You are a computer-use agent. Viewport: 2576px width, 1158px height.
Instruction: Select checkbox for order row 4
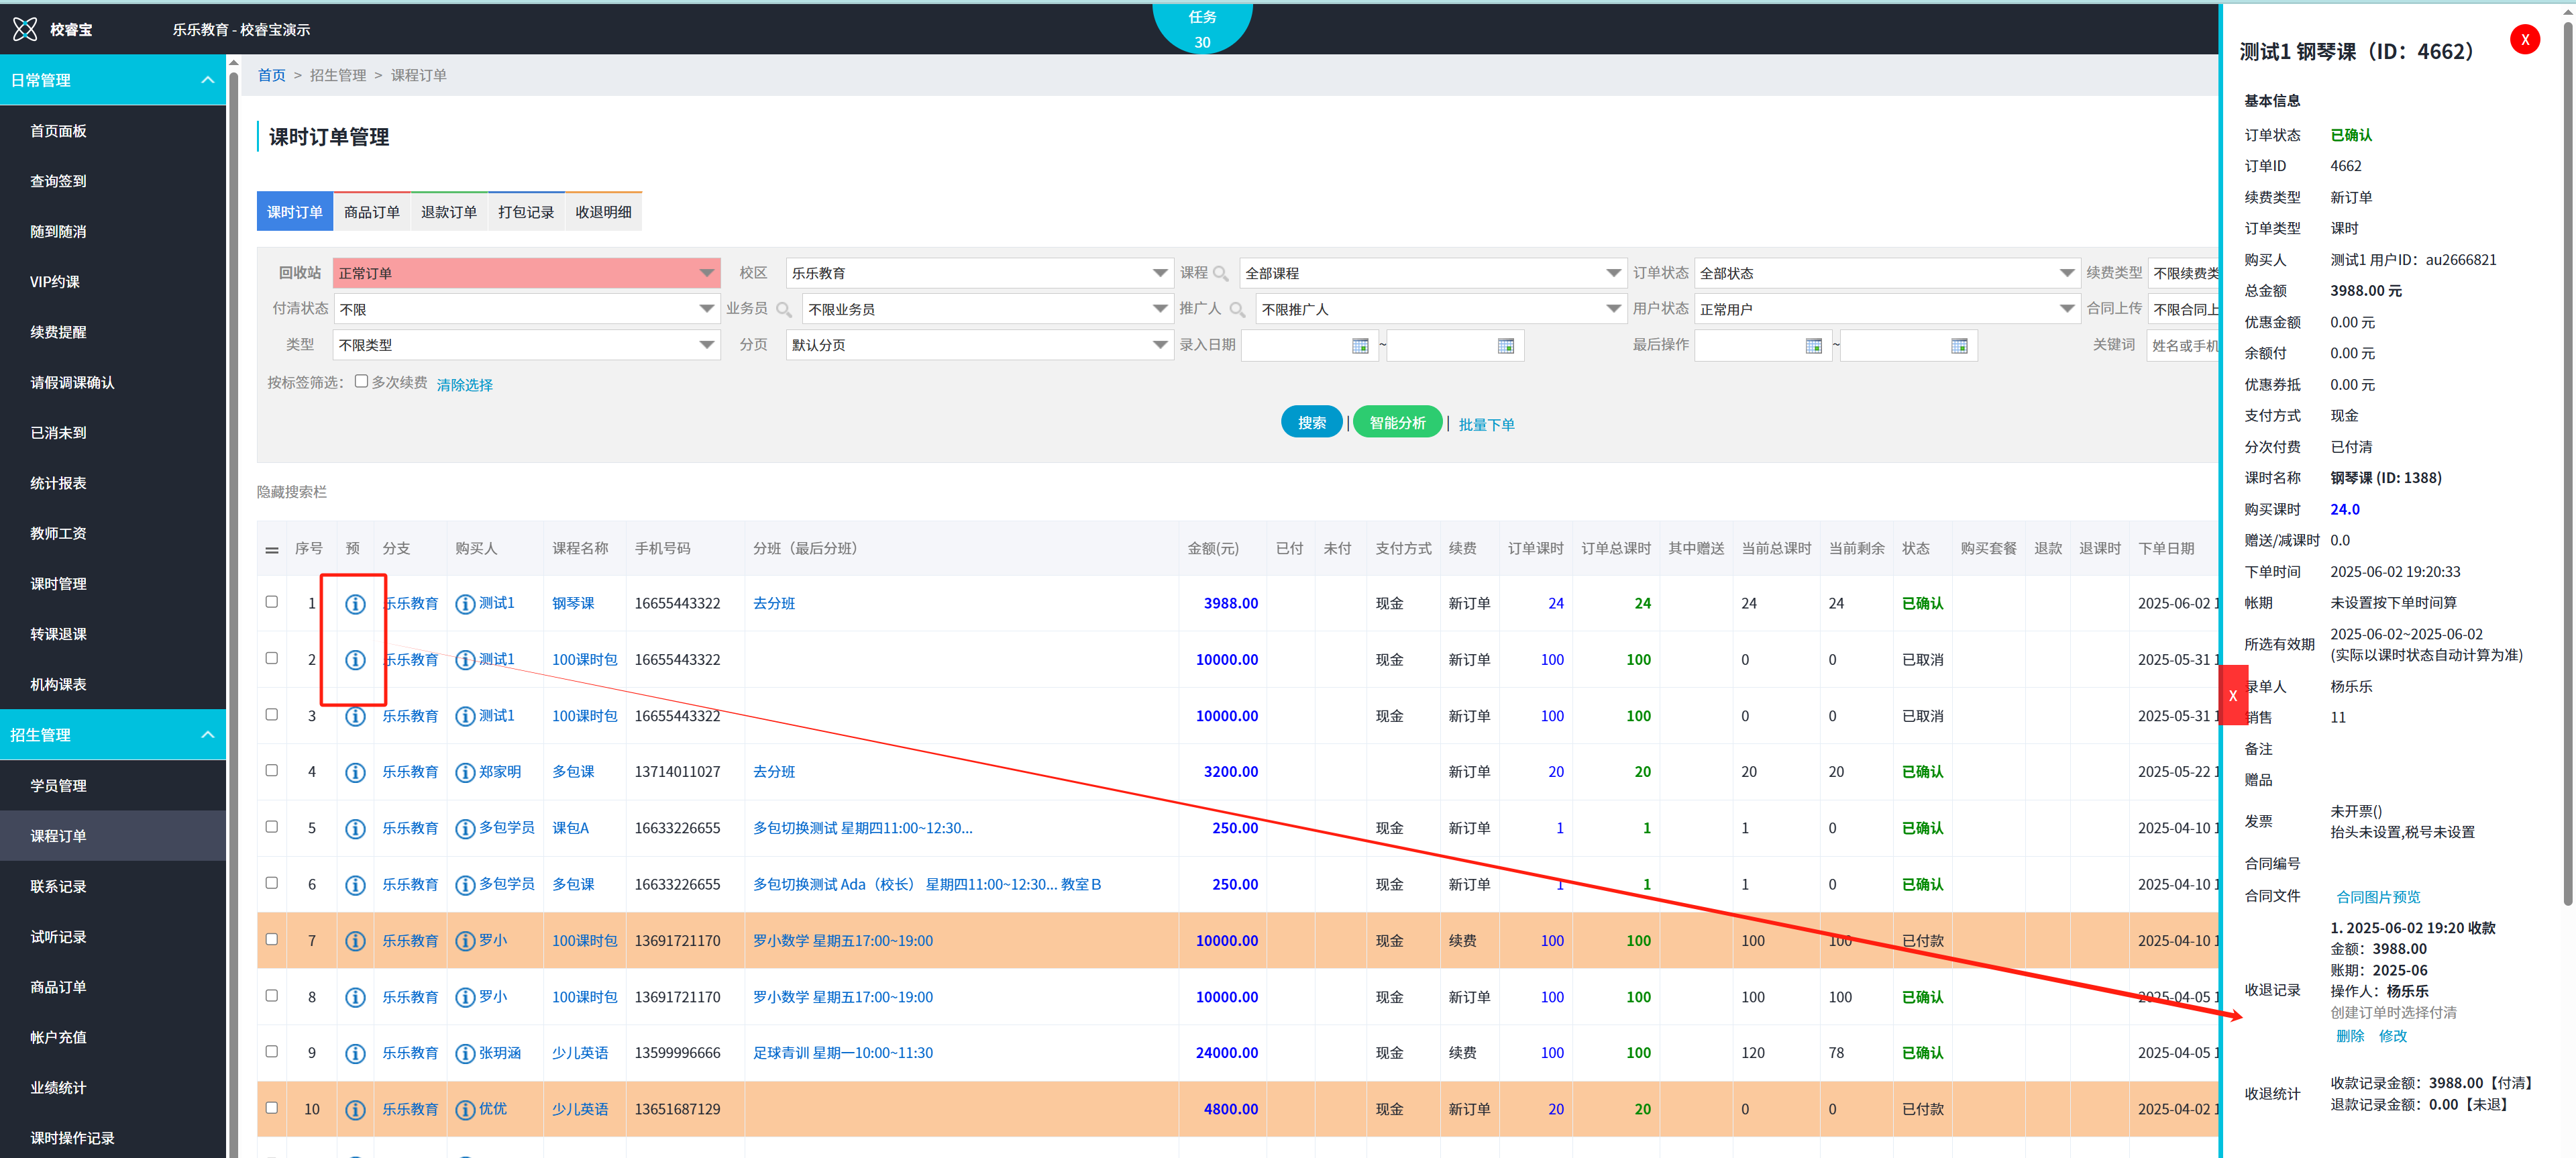[x=271, y=771]
